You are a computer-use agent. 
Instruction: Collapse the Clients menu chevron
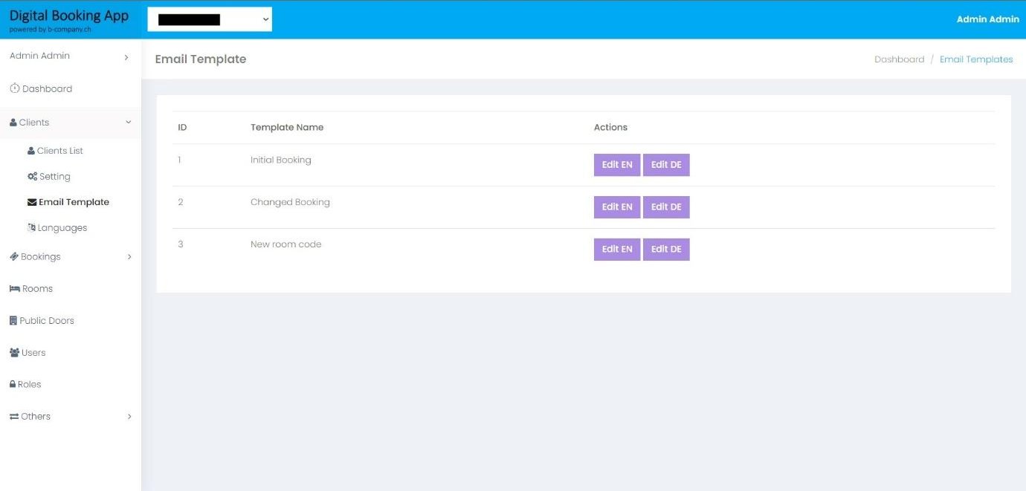pos(128,123)
